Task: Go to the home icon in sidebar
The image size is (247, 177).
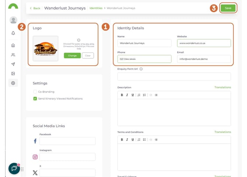Action: [x=13, y=46]
